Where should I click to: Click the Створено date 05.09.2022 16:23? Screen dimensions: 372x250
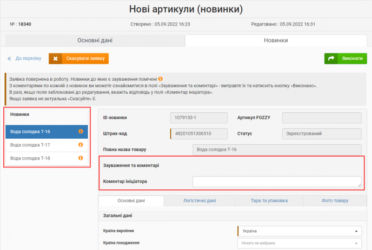click(x=172, y=24)
